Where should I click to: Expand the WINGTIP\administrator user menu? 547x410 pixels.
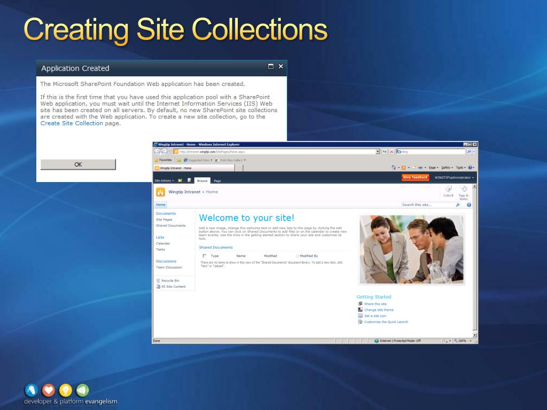(x=454, y=177)
